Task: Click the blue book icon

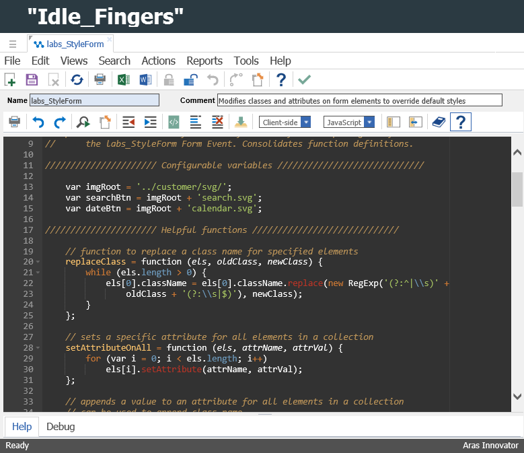Action: click(x=439, y=123)
